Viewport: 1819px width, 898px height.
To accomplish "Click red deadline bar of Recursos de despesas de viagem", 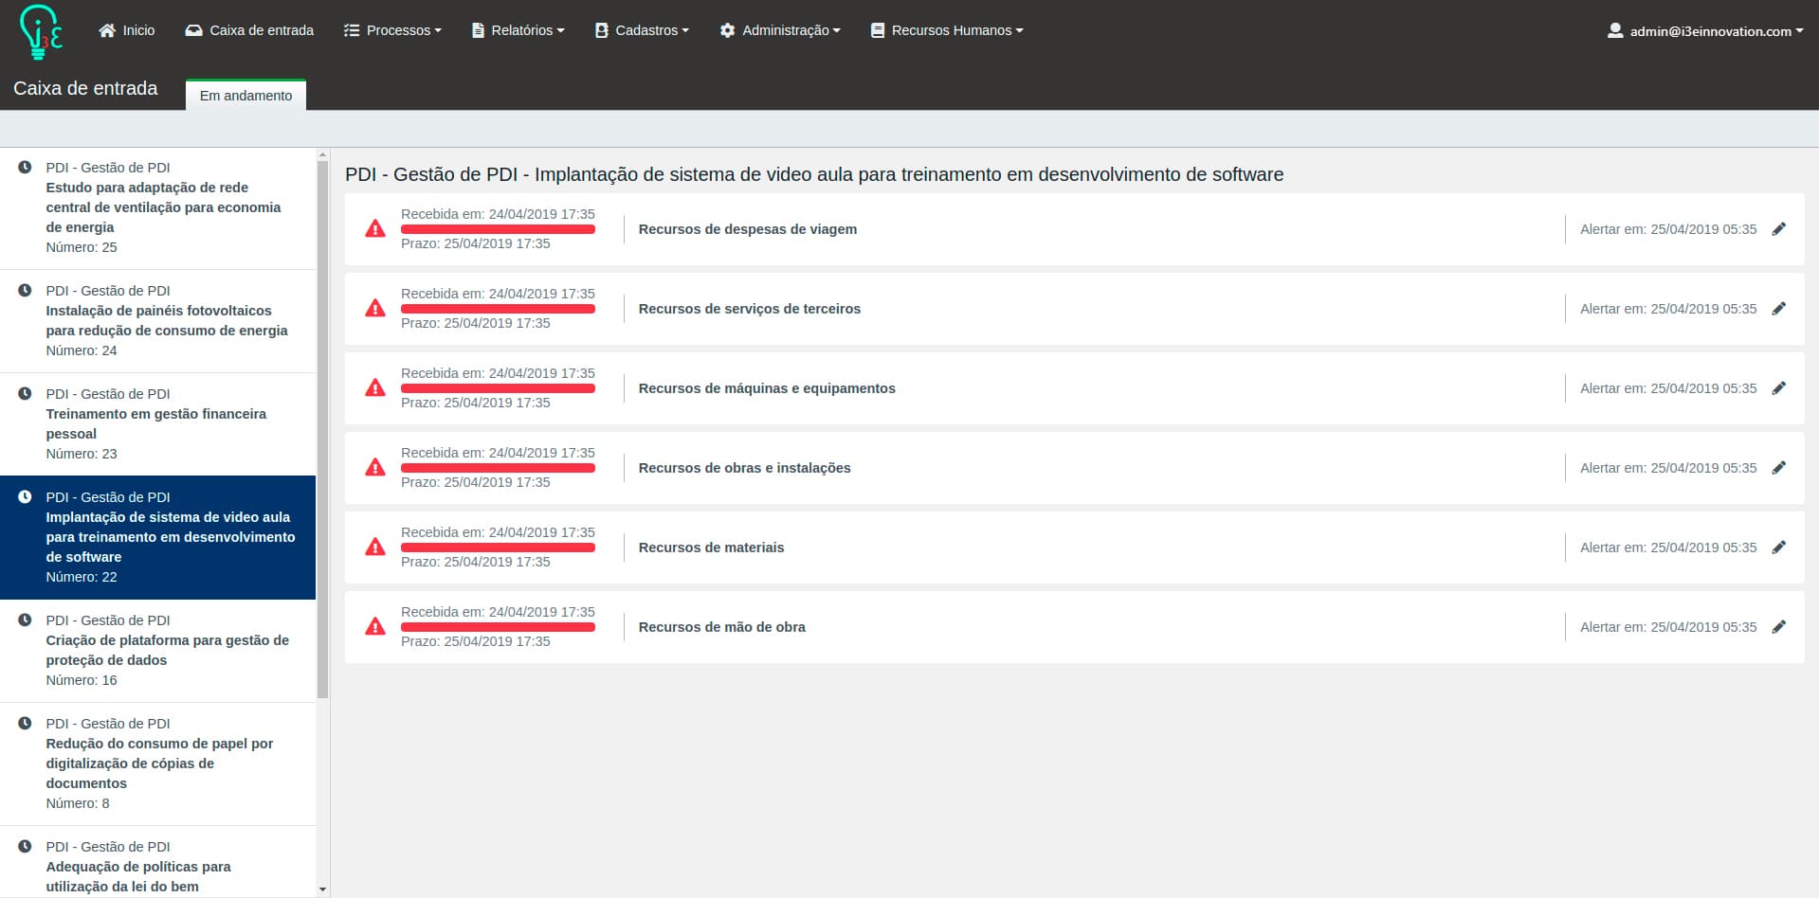I will coord(498,229).
